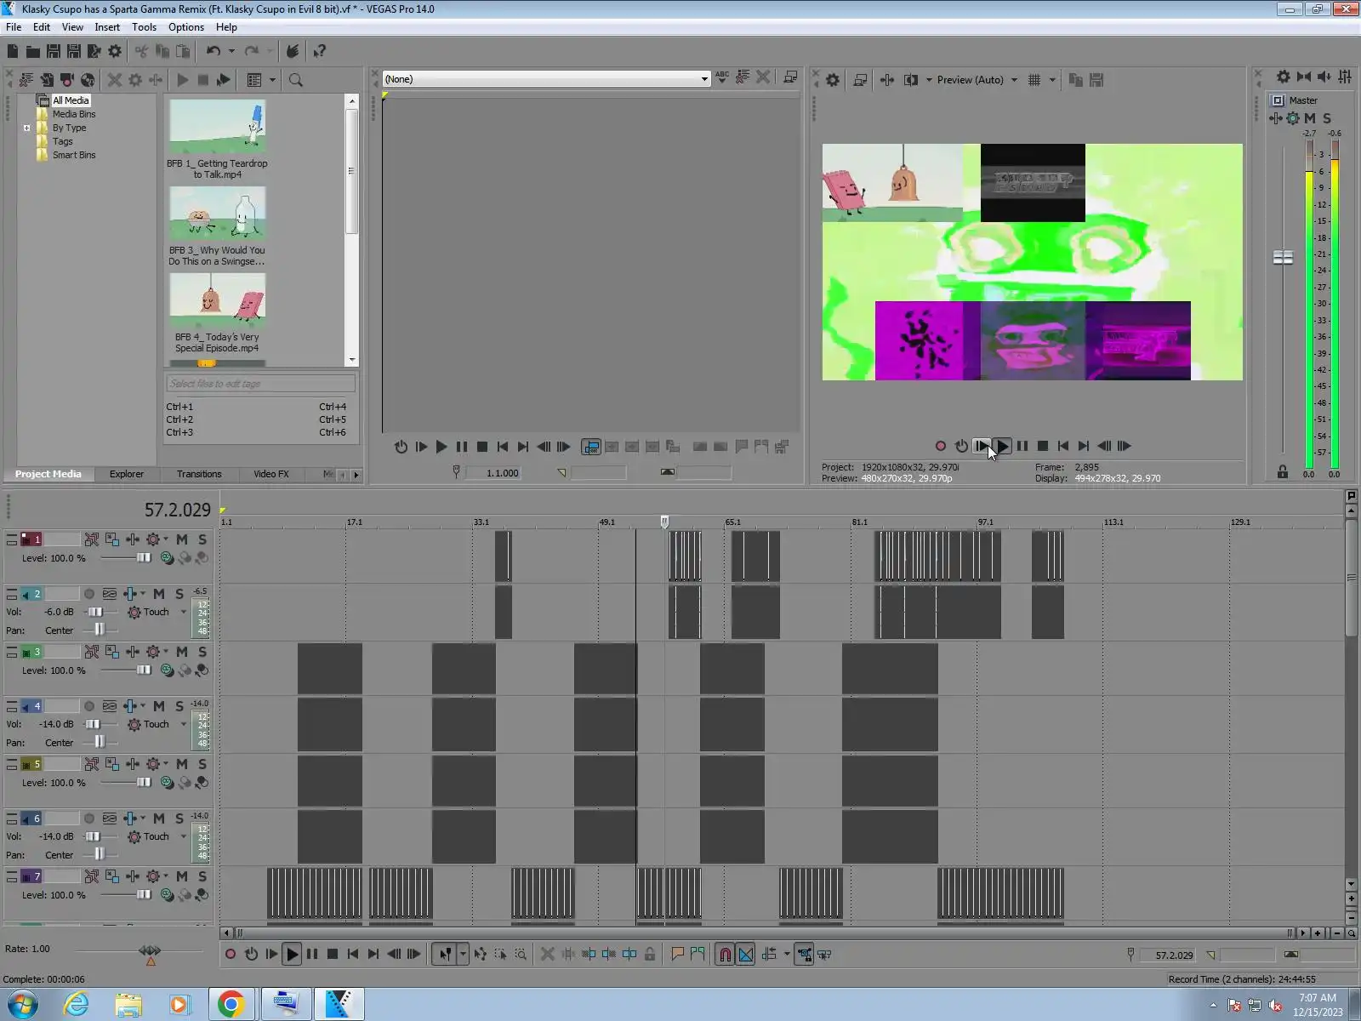Select the Envelope edit tool
Screen dimensions: 1361x1021
click(481, 955)
